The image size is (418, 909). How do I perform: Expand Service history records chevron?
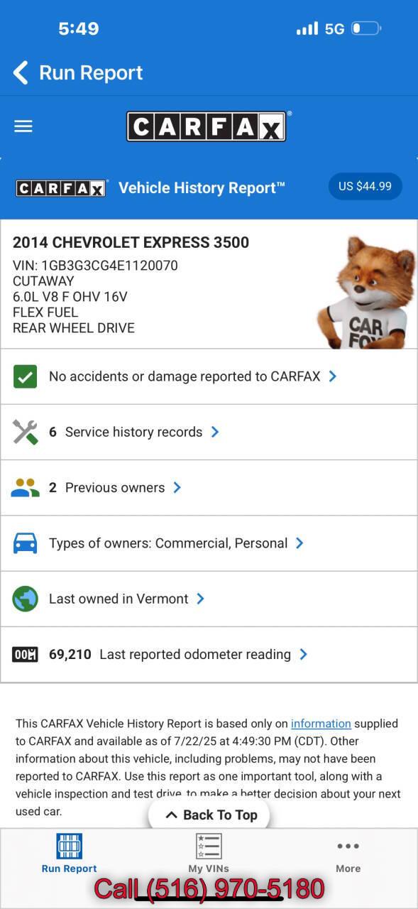tap(215, 432)
